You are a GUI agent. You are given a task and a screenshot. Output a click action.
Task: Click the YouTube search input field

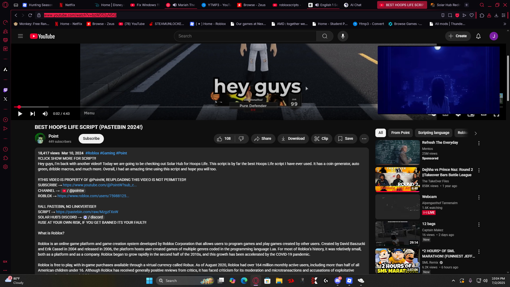pos(245,36)
